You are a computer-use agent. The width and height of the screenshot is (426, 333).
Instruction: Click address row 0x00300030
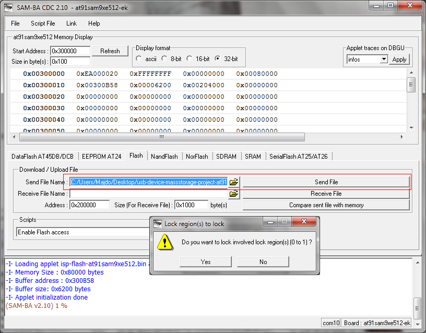coord(44,108)
